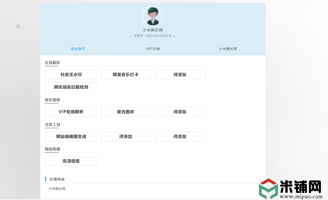
Task: Click the rightmost 待添加 under 开发工具
Action: (x=180, y=136)
